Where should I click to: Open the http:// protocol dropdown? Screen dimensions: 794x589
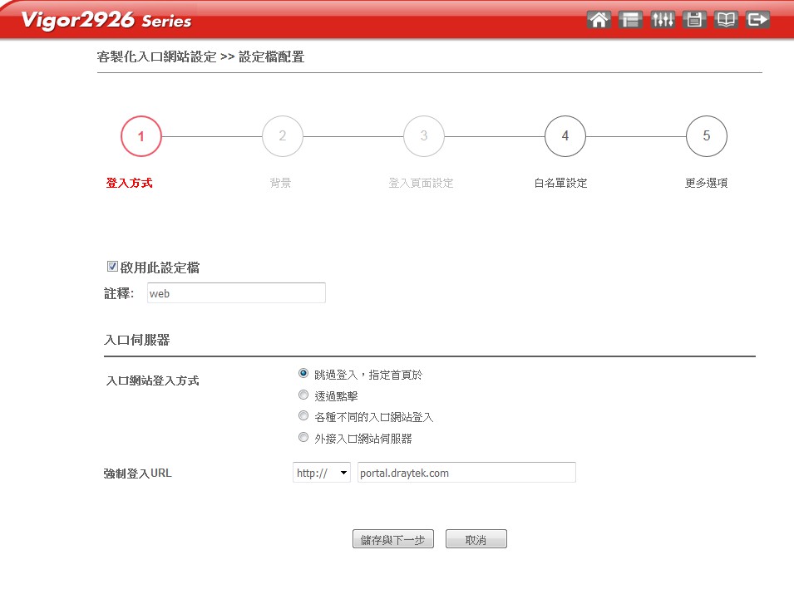click(322, 473)
